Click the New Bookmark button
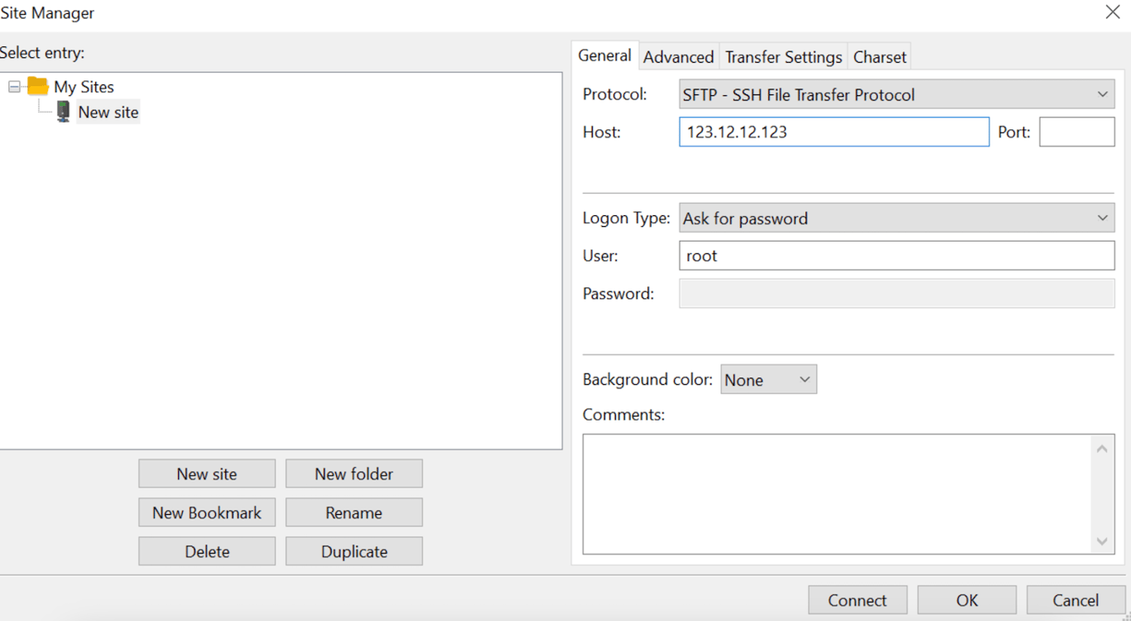This screenshot has height=621, width=1131. pyautogui.click(x=206, y=512)
